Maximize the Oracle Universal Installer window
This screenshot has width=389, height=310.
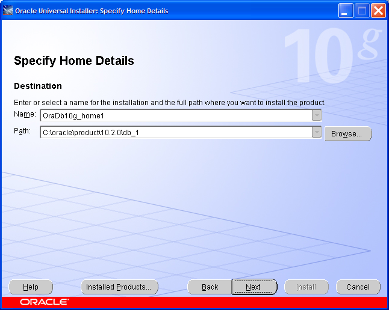362,11
